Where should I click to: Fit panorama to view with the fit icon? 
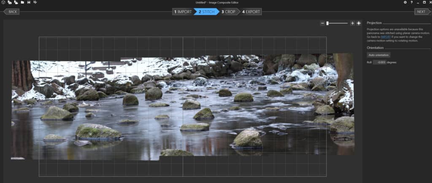[x=359, y=23]
